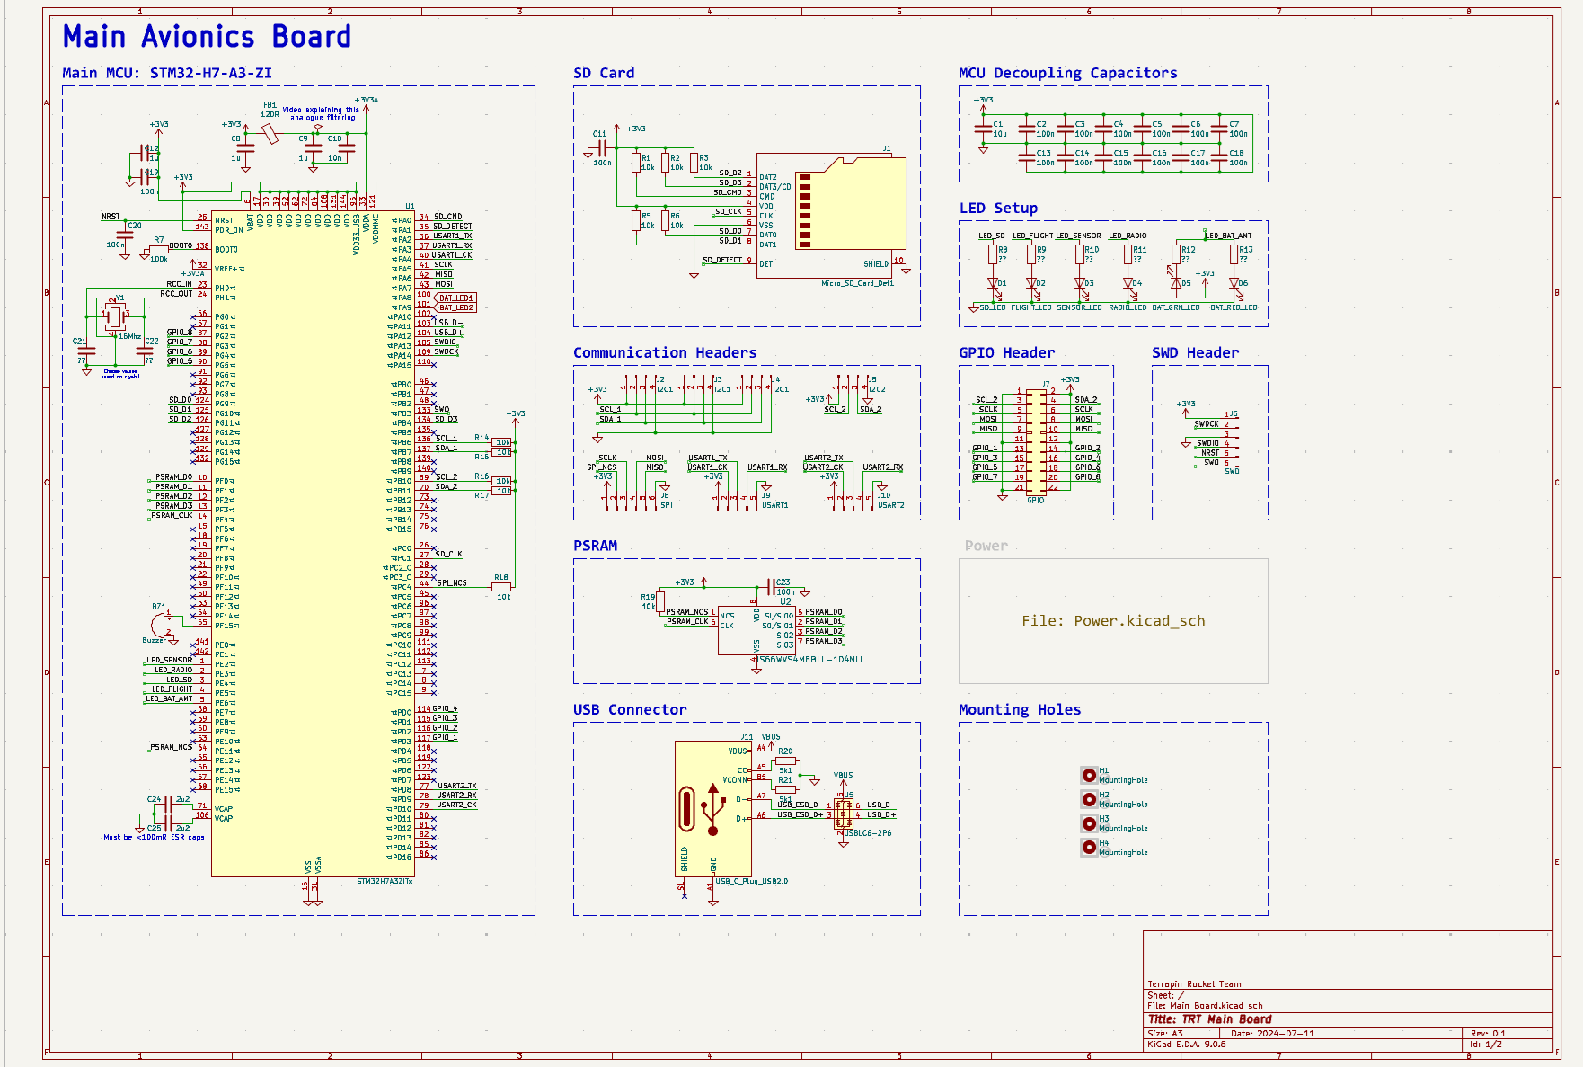This screenshot has height=1067, width=1583.
Task: Click LED D1 in the LED Setup section
Action: (x=995, y=281)
